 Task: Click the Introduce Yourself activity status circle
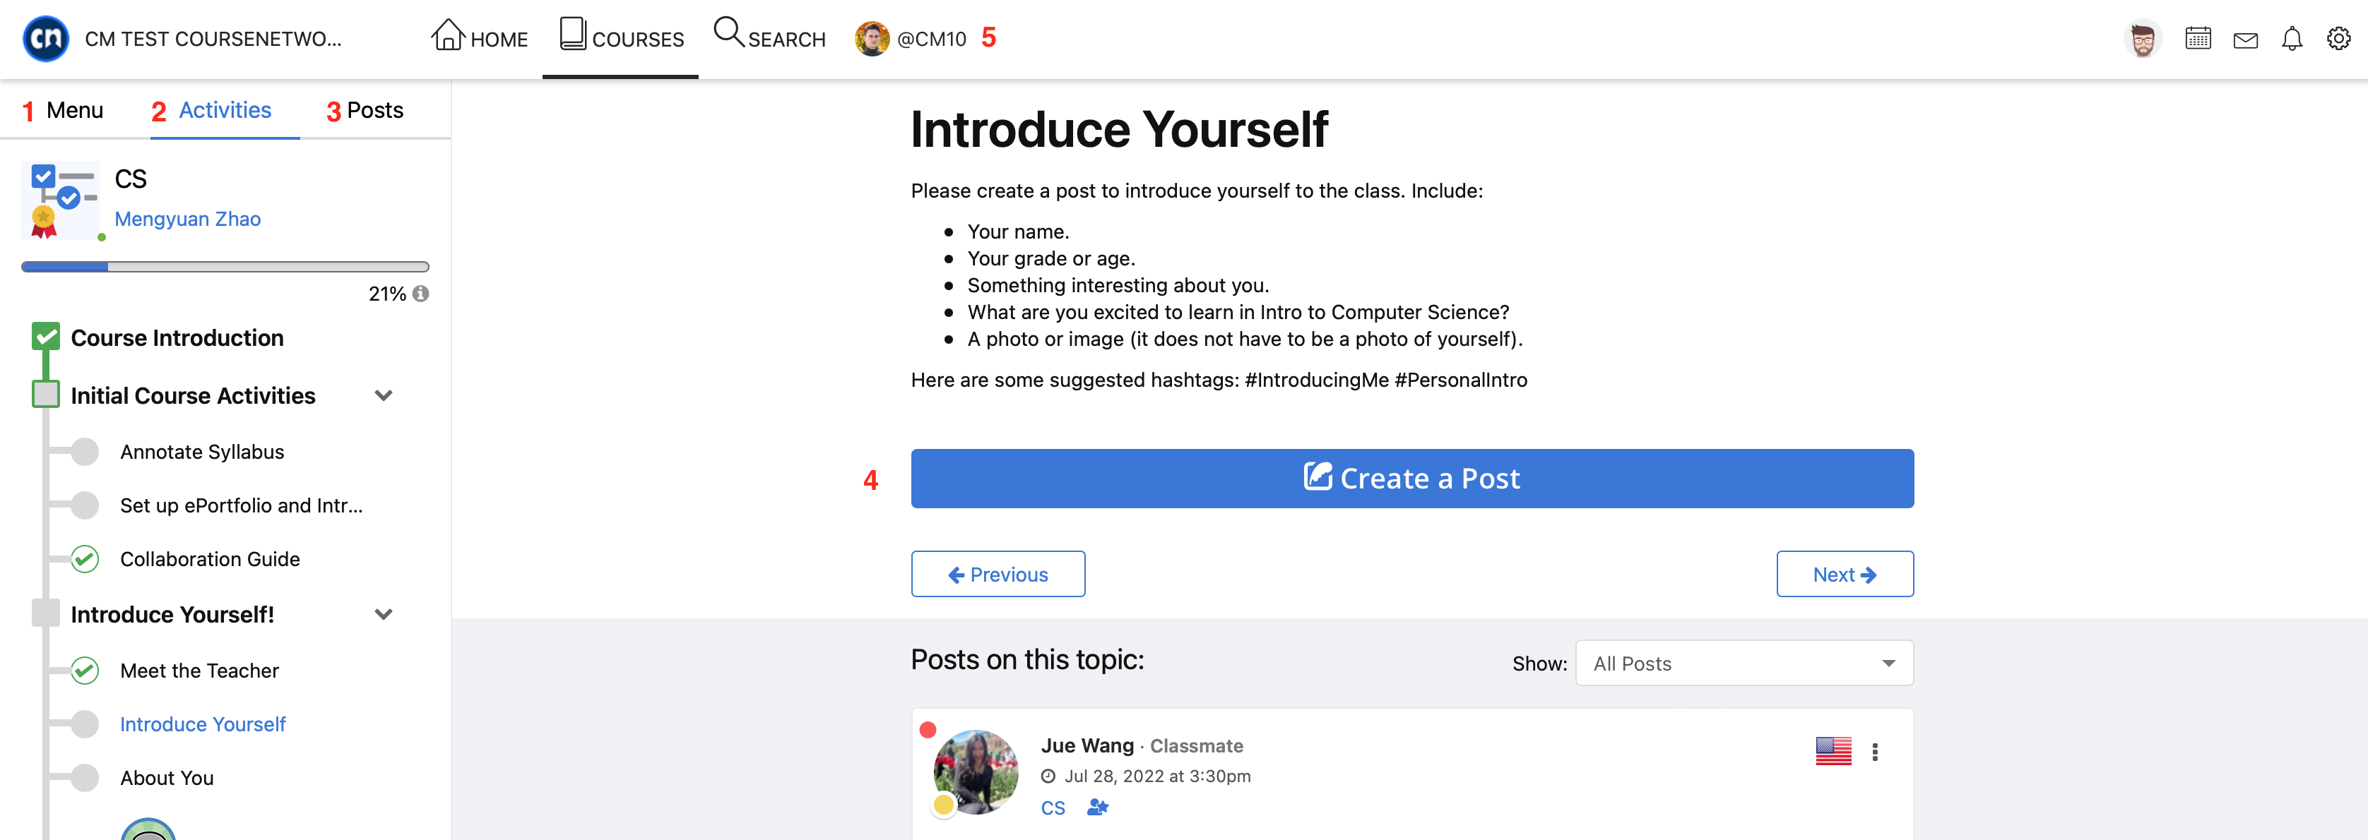pos(85,724)
